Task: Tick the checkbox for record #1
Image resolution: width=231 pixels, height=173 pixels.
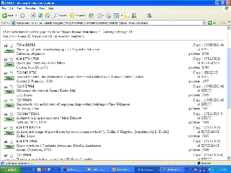Action: point(11,46)
